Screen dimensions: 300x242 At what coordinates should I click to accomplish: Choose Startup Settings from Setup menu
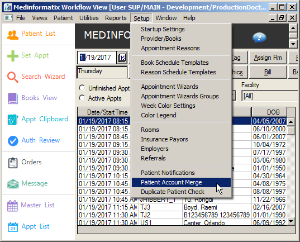[181, 29]
